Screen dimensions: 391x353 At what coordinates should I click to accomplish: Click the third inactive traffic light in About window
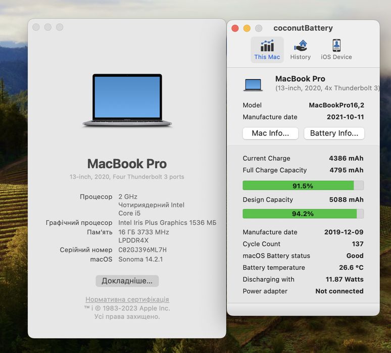[x=60, y=27]
